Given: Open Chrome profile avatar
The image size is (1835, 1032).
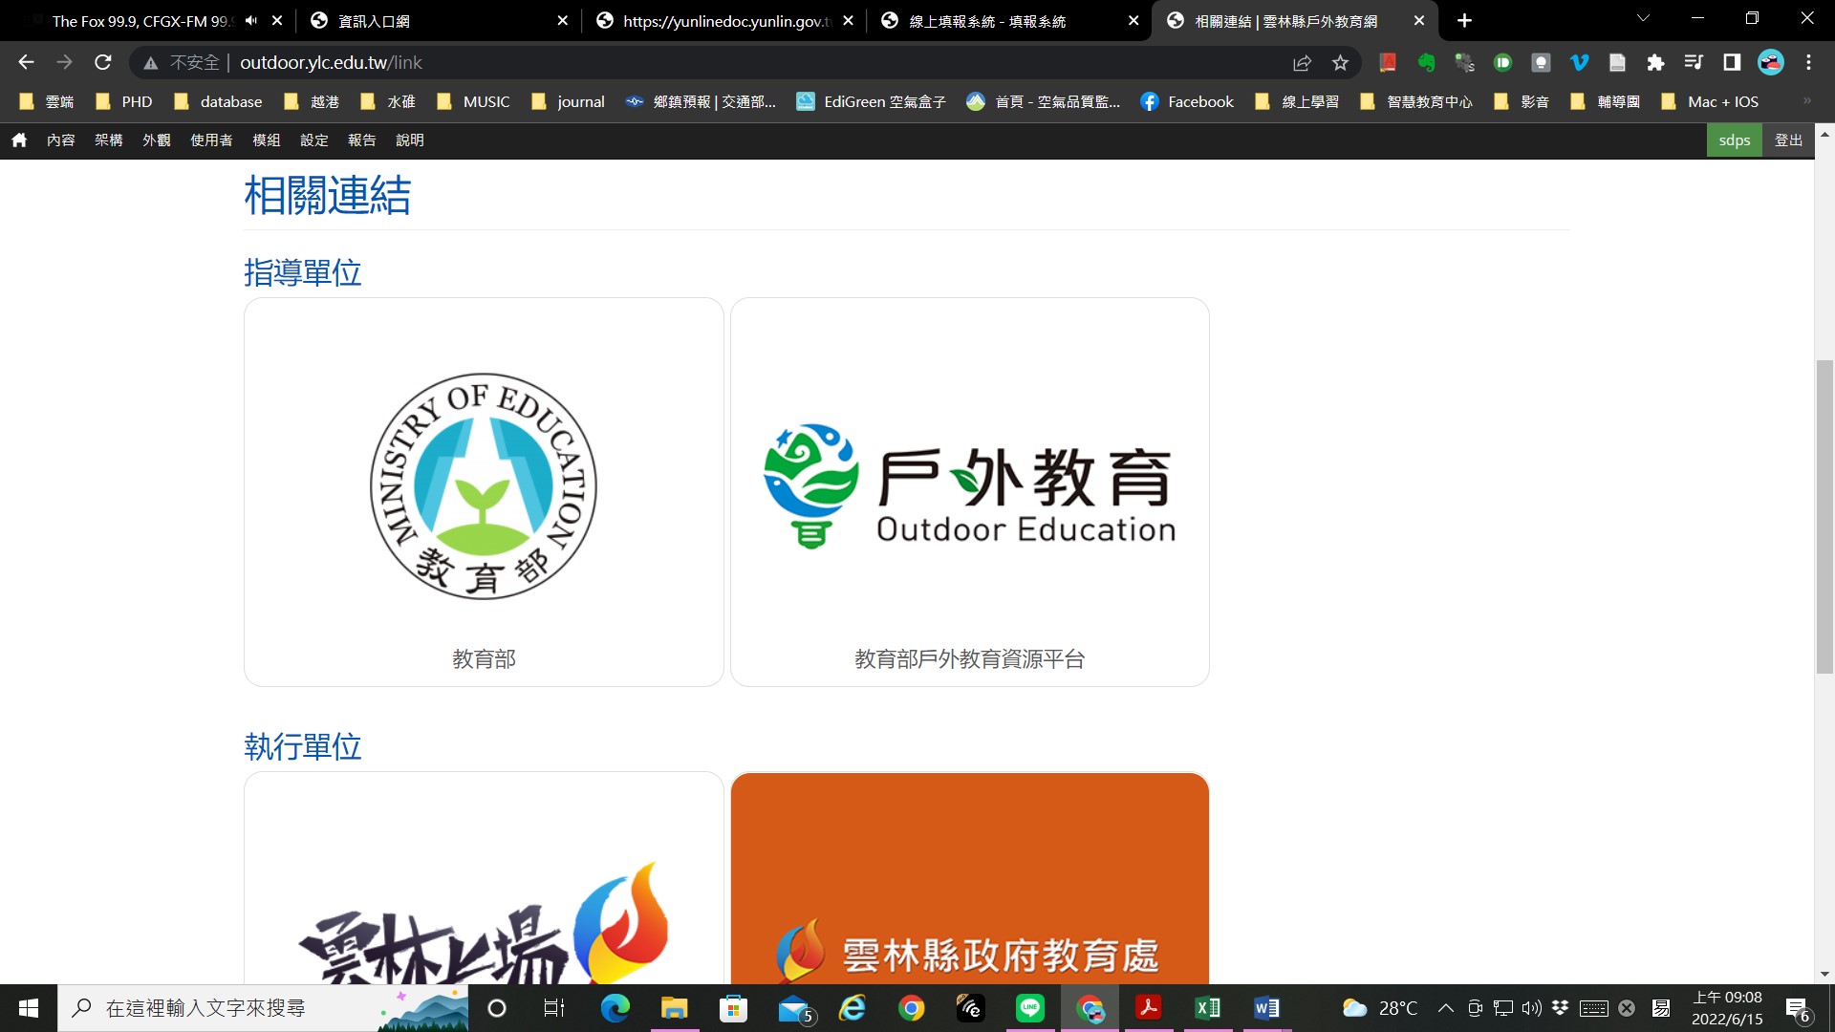Looking at the screenshot, I should (1771, 62).
